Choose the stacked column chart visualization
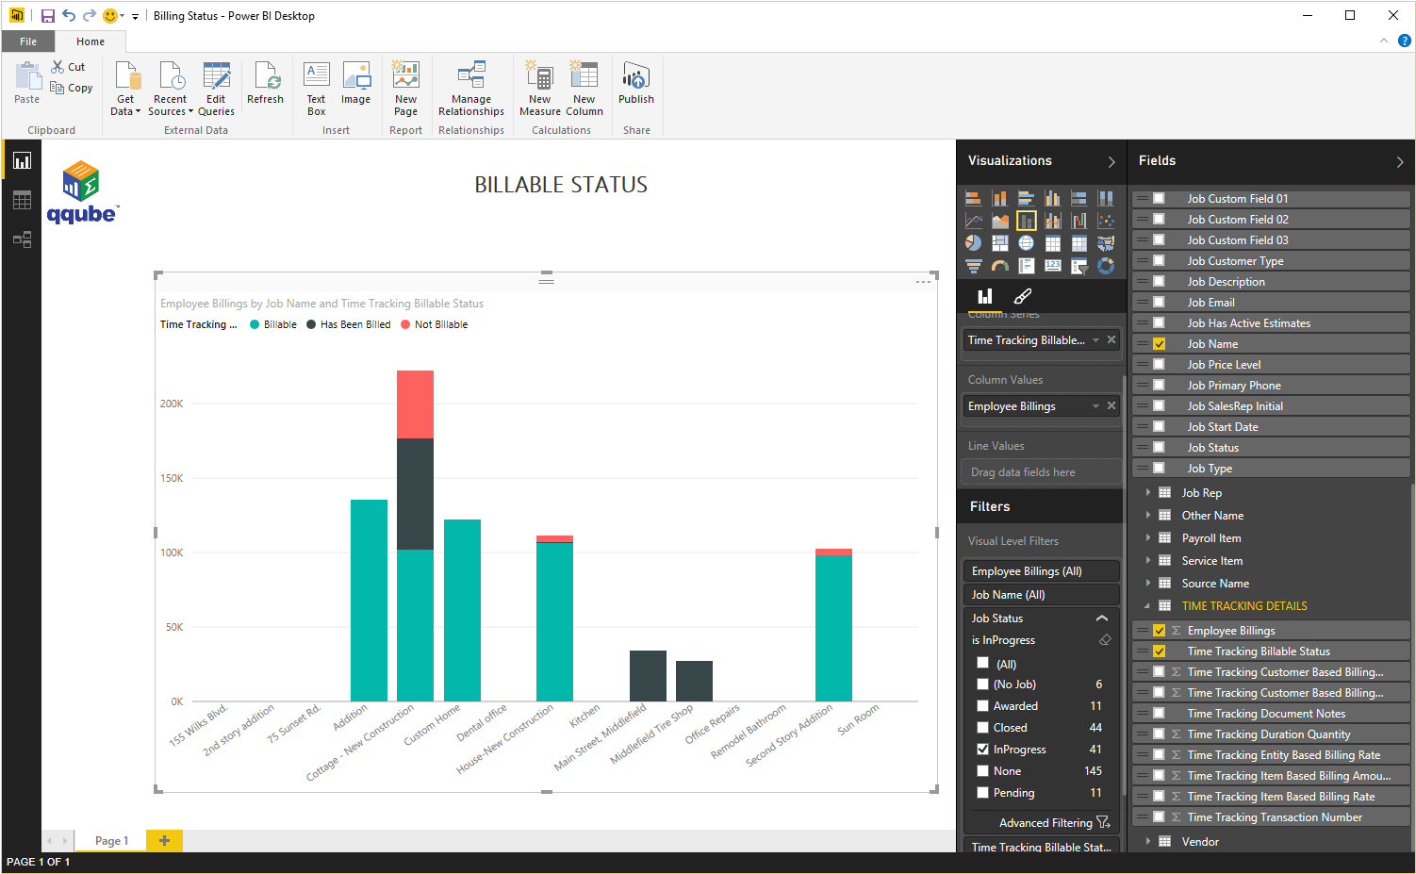This screenshot has width=1416, height=874. [x=1000, y=198]
